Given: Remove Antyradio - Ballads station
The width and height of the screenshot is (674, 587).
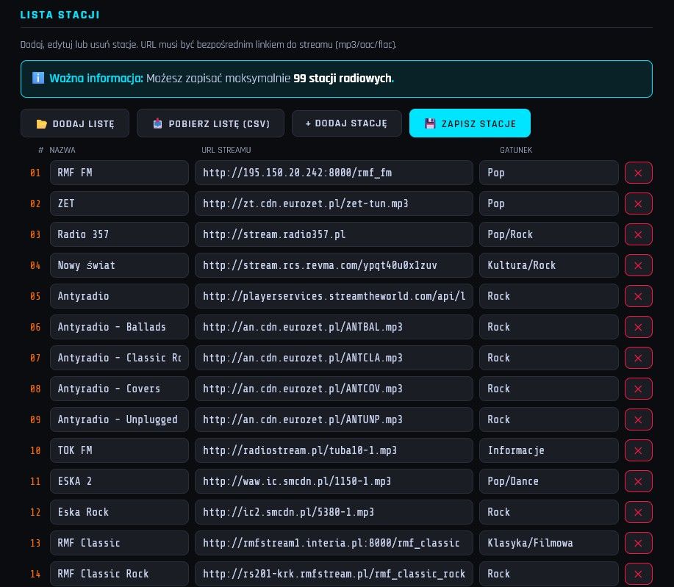Looking at the screenshot, I should [x=638, y=327].
